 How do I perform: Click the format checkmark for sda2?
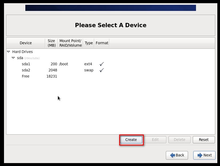point(102,70)
